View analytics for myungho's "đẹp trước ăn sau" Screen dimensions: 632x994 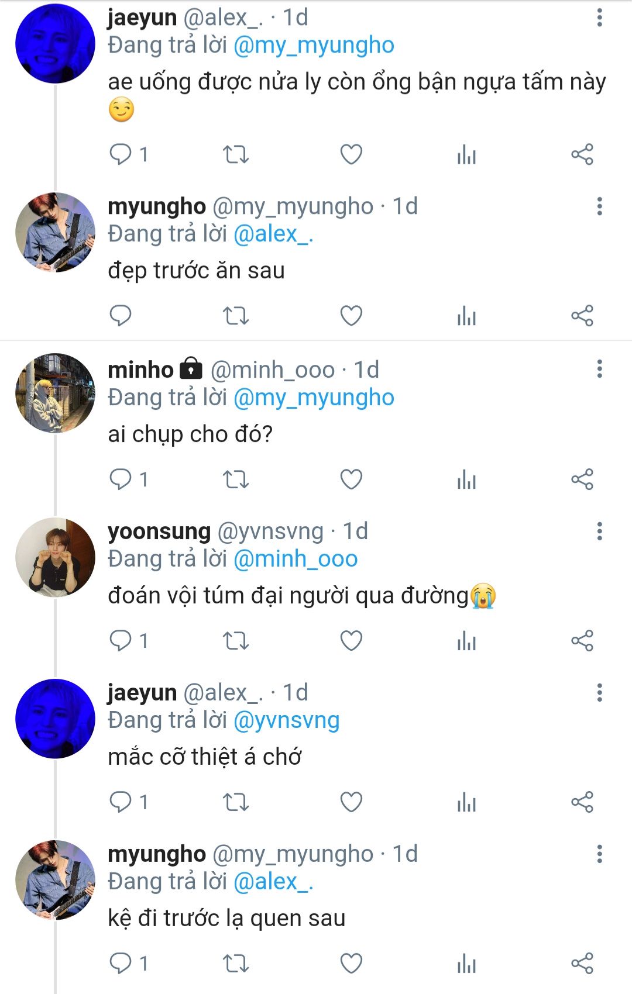pos(466,316)
